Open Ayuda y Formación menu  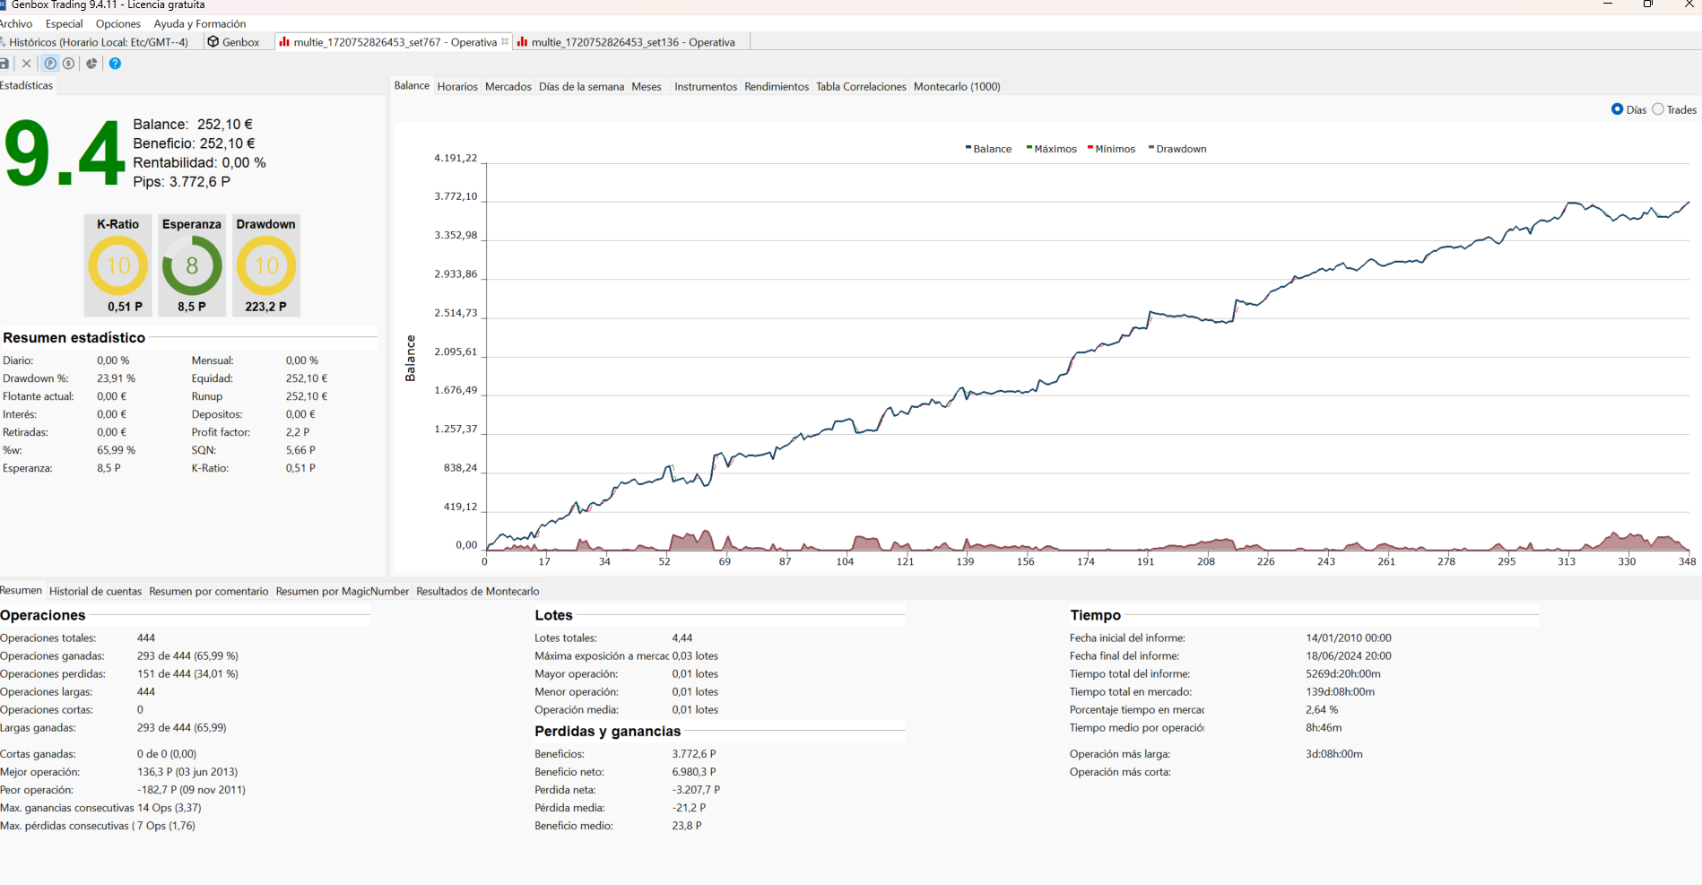(199, 24)
